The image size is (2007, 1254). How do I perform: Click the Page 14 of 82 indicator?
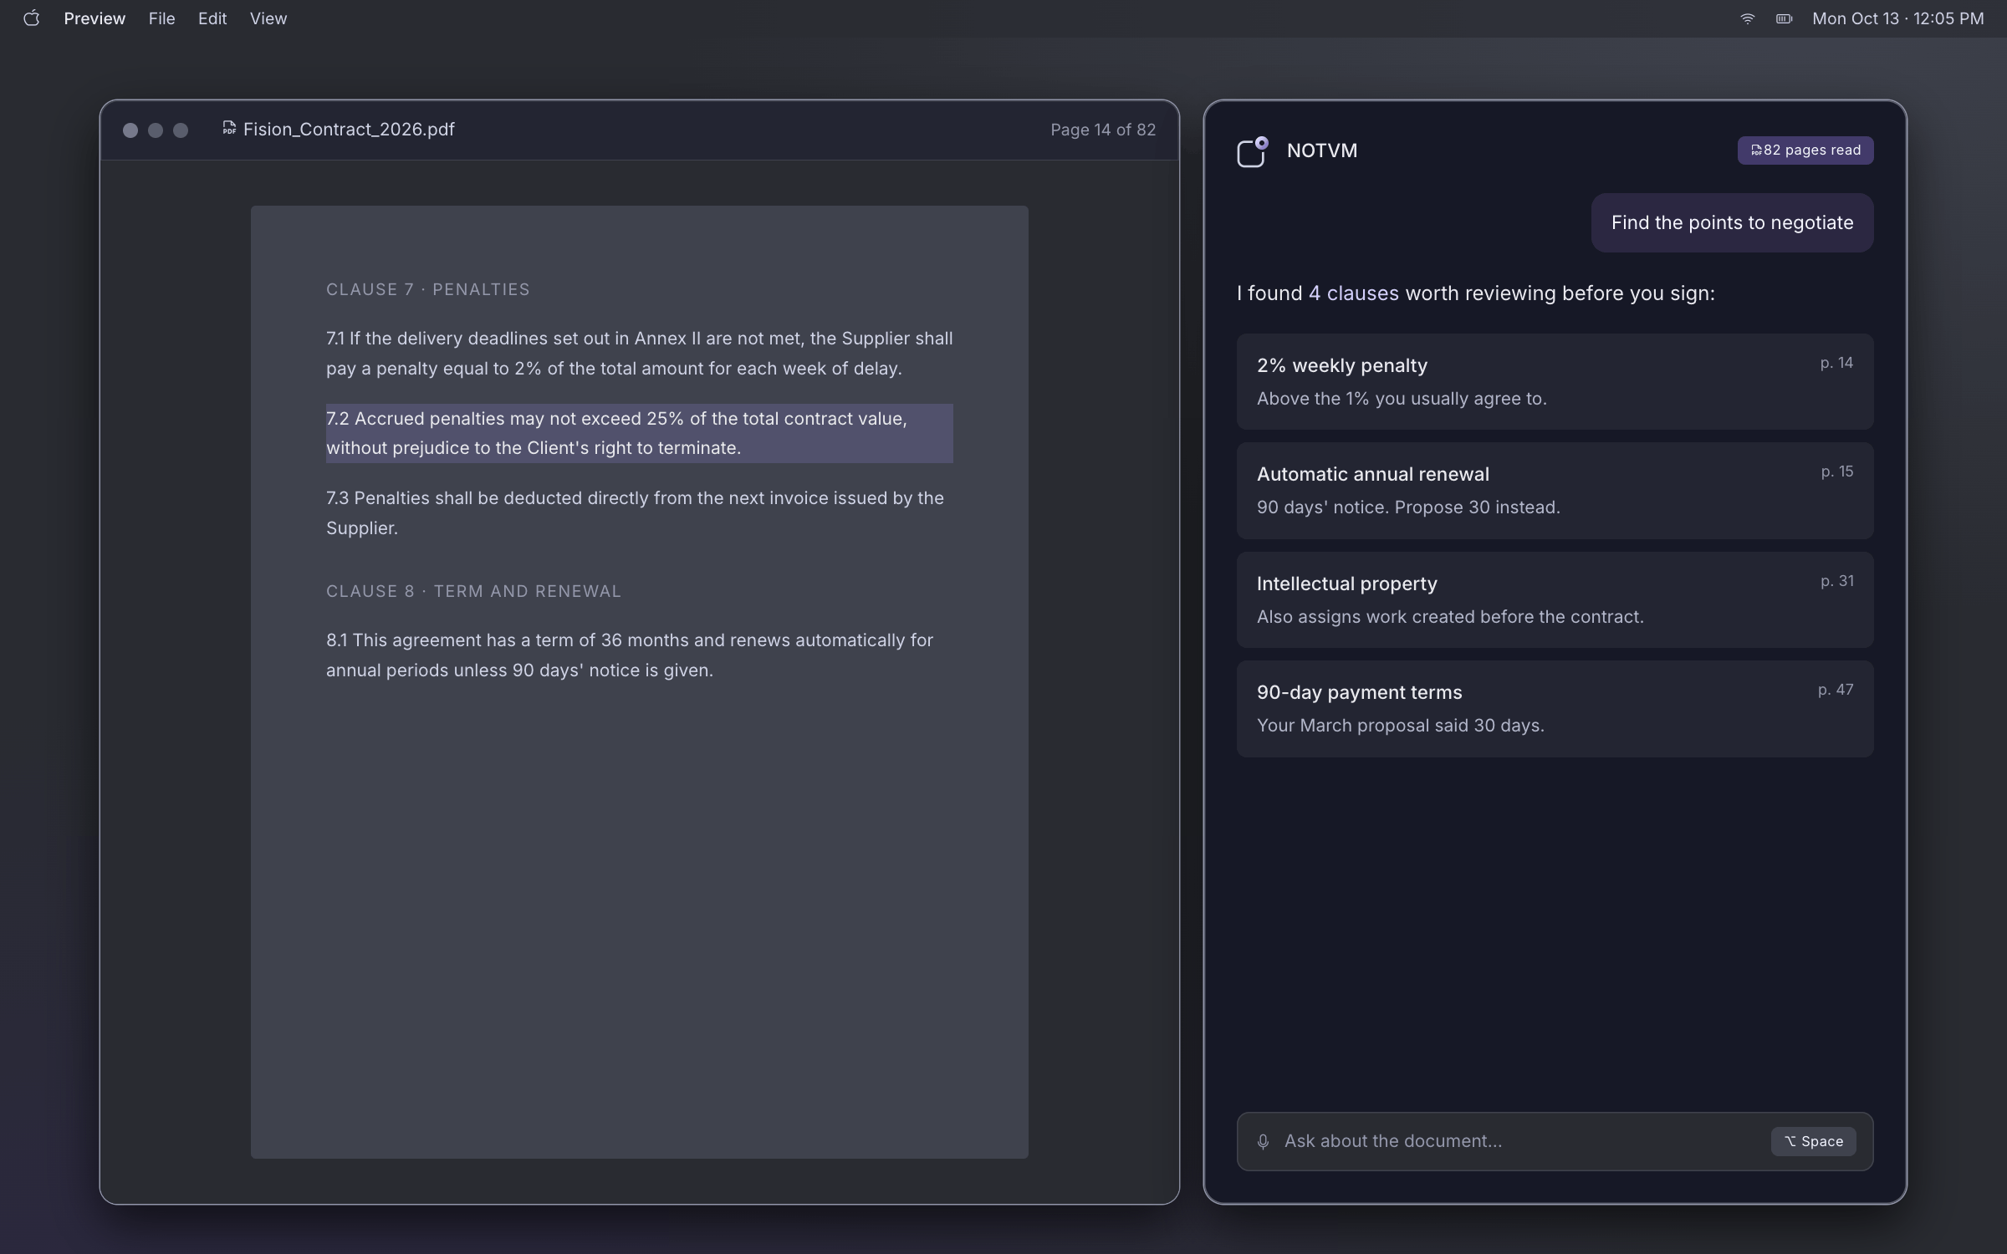[1103, 130]
